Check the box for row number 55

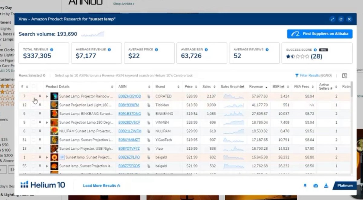pos(34,166)
